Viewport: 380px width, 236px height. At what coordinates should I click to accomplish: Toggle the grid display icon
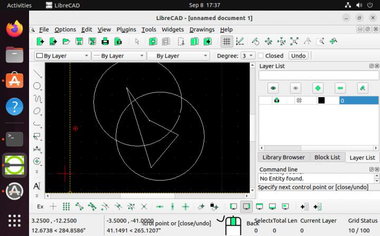(226, 41)
